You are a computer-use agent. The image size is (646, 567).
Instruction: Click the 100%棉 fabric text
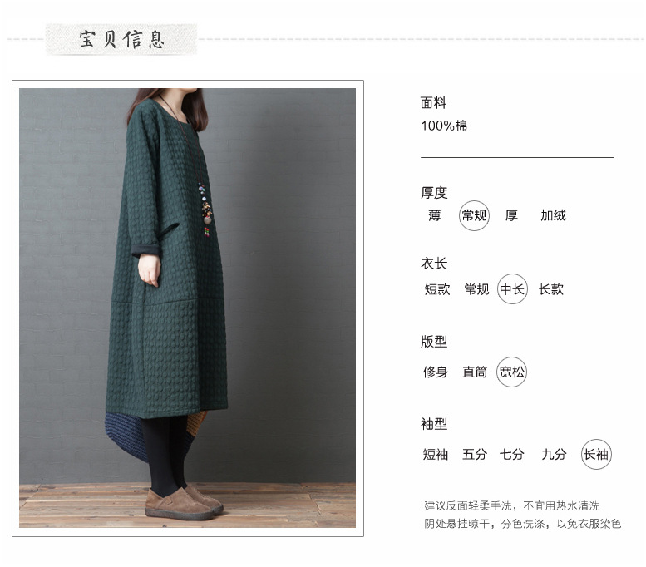coord(444,126)
